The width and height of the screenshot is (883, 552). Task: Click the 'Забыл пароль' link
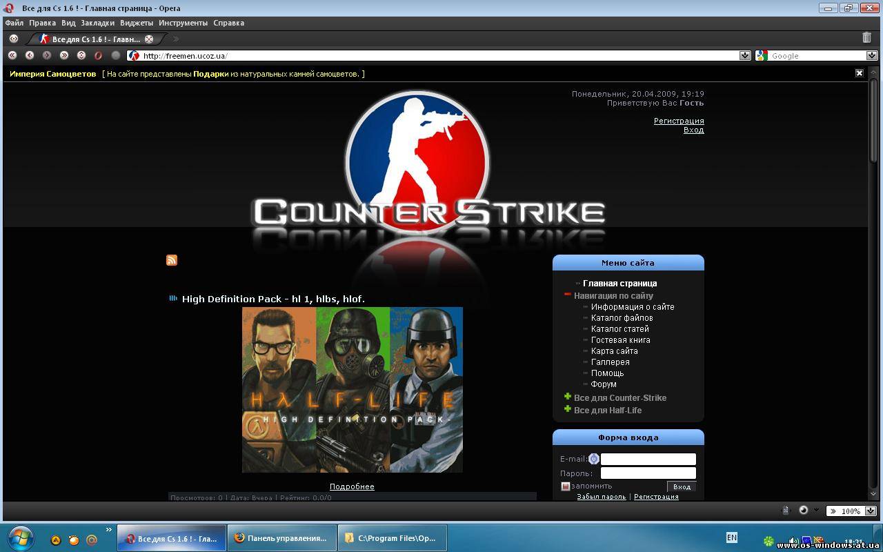click(x=602, y=497)
